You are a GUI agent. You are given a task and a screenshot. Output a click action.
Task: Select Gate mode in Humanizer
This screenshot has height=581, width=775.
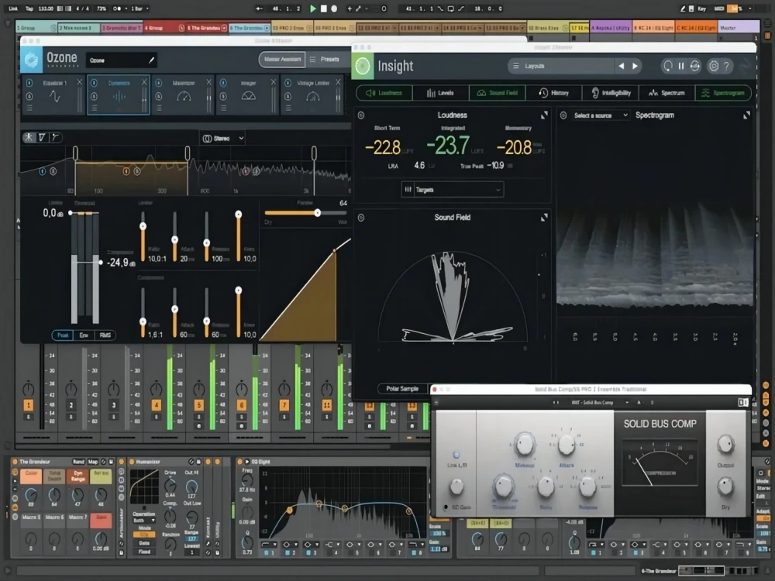click(144, 543)
